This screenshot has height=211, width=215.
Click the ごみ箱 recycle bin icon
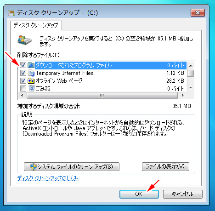tap(32, 88)
